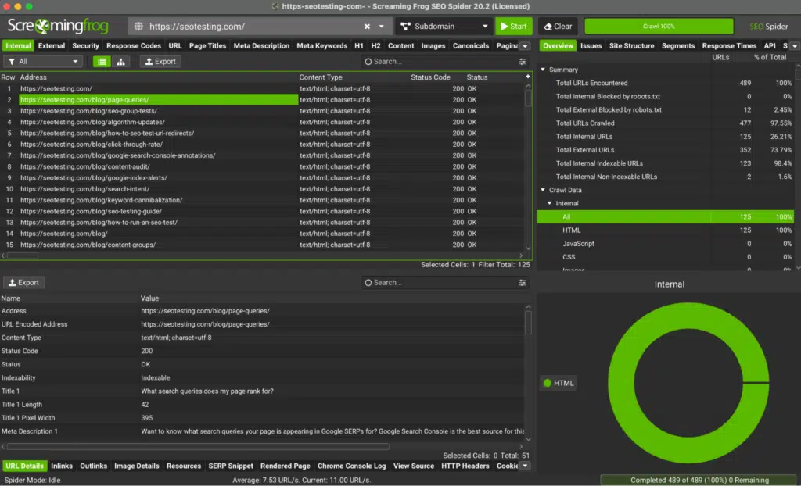
Task: Switch to tree view icon
Action: 120,61
